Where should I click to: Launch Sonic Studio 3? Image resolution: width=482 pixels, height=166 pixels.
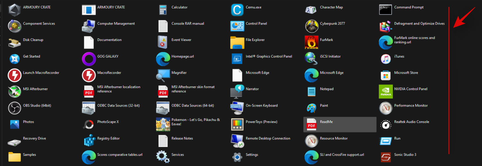point(386,157)
